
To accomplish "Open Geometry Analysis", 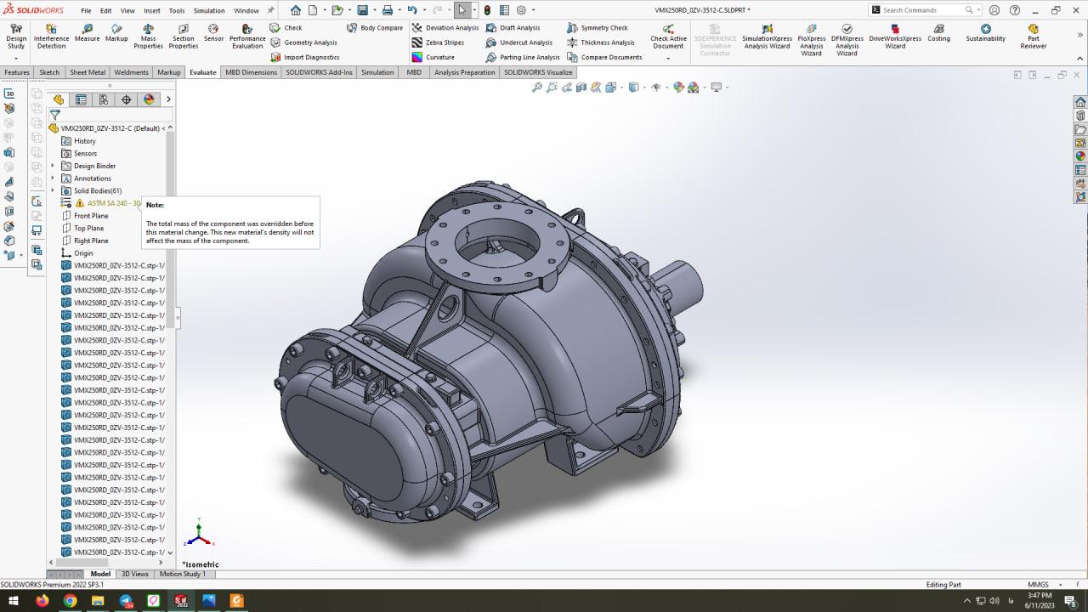I will tap(303, 42).
